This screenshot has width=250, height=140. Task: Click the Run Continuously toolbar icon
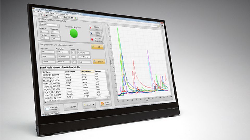pyautogui.click(x=42, y=15)
